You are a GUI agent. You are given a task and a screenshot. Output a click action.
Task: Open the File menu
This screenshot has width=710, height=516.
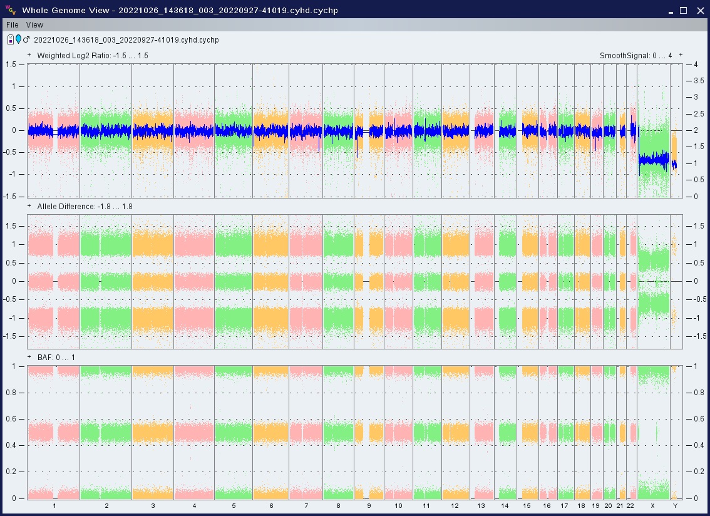tap(13, 25)
